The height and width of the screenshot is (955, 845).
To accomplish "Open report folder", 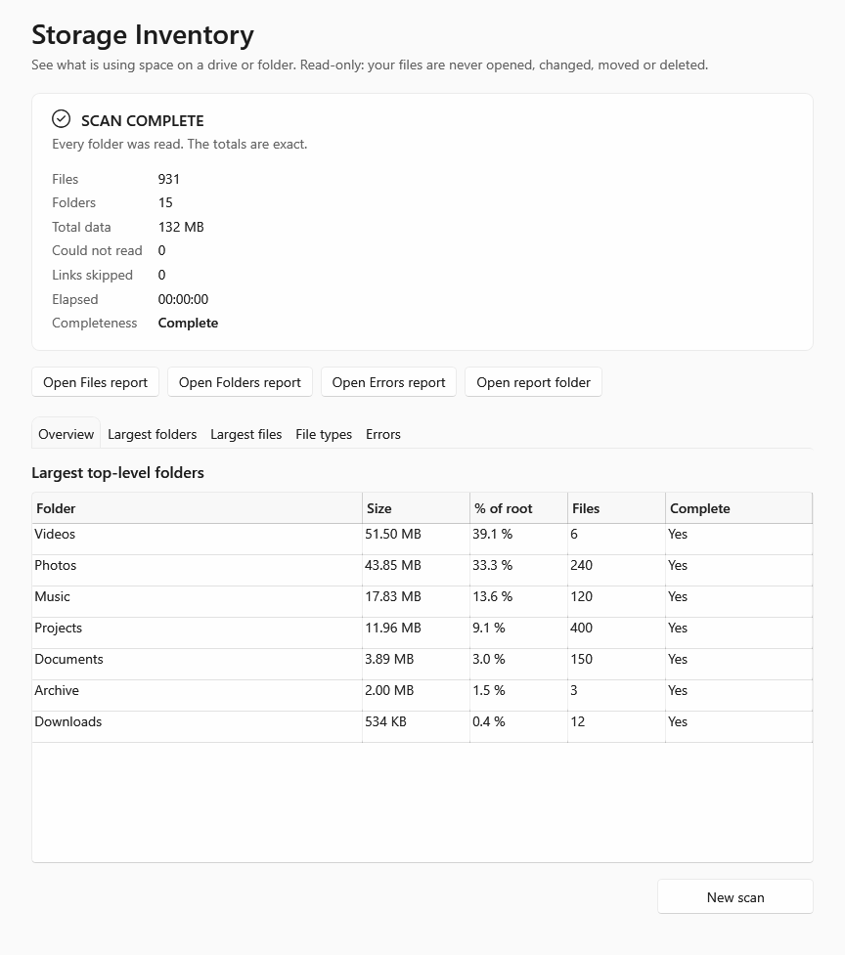I will pos(533,382).
